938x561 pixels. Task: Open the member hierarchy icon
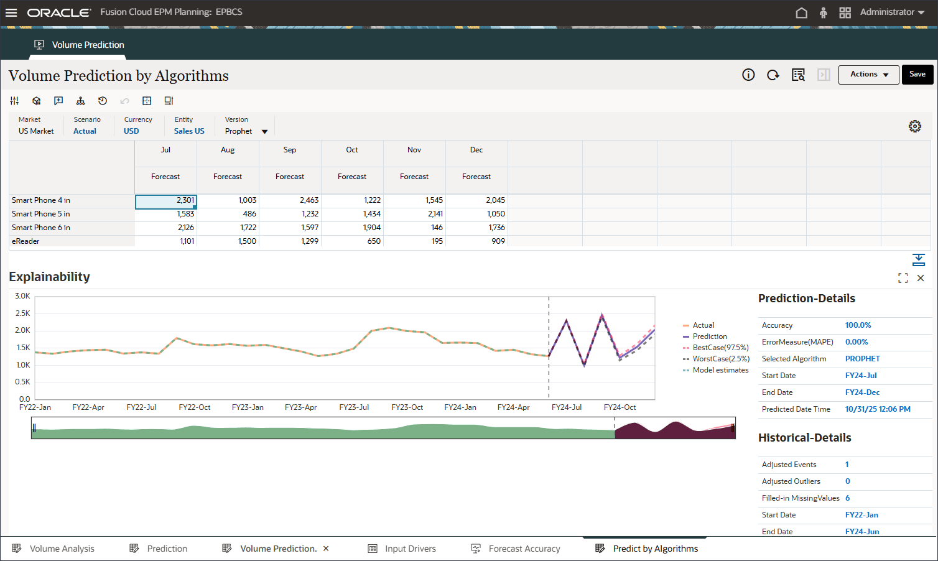pos(80,100)
